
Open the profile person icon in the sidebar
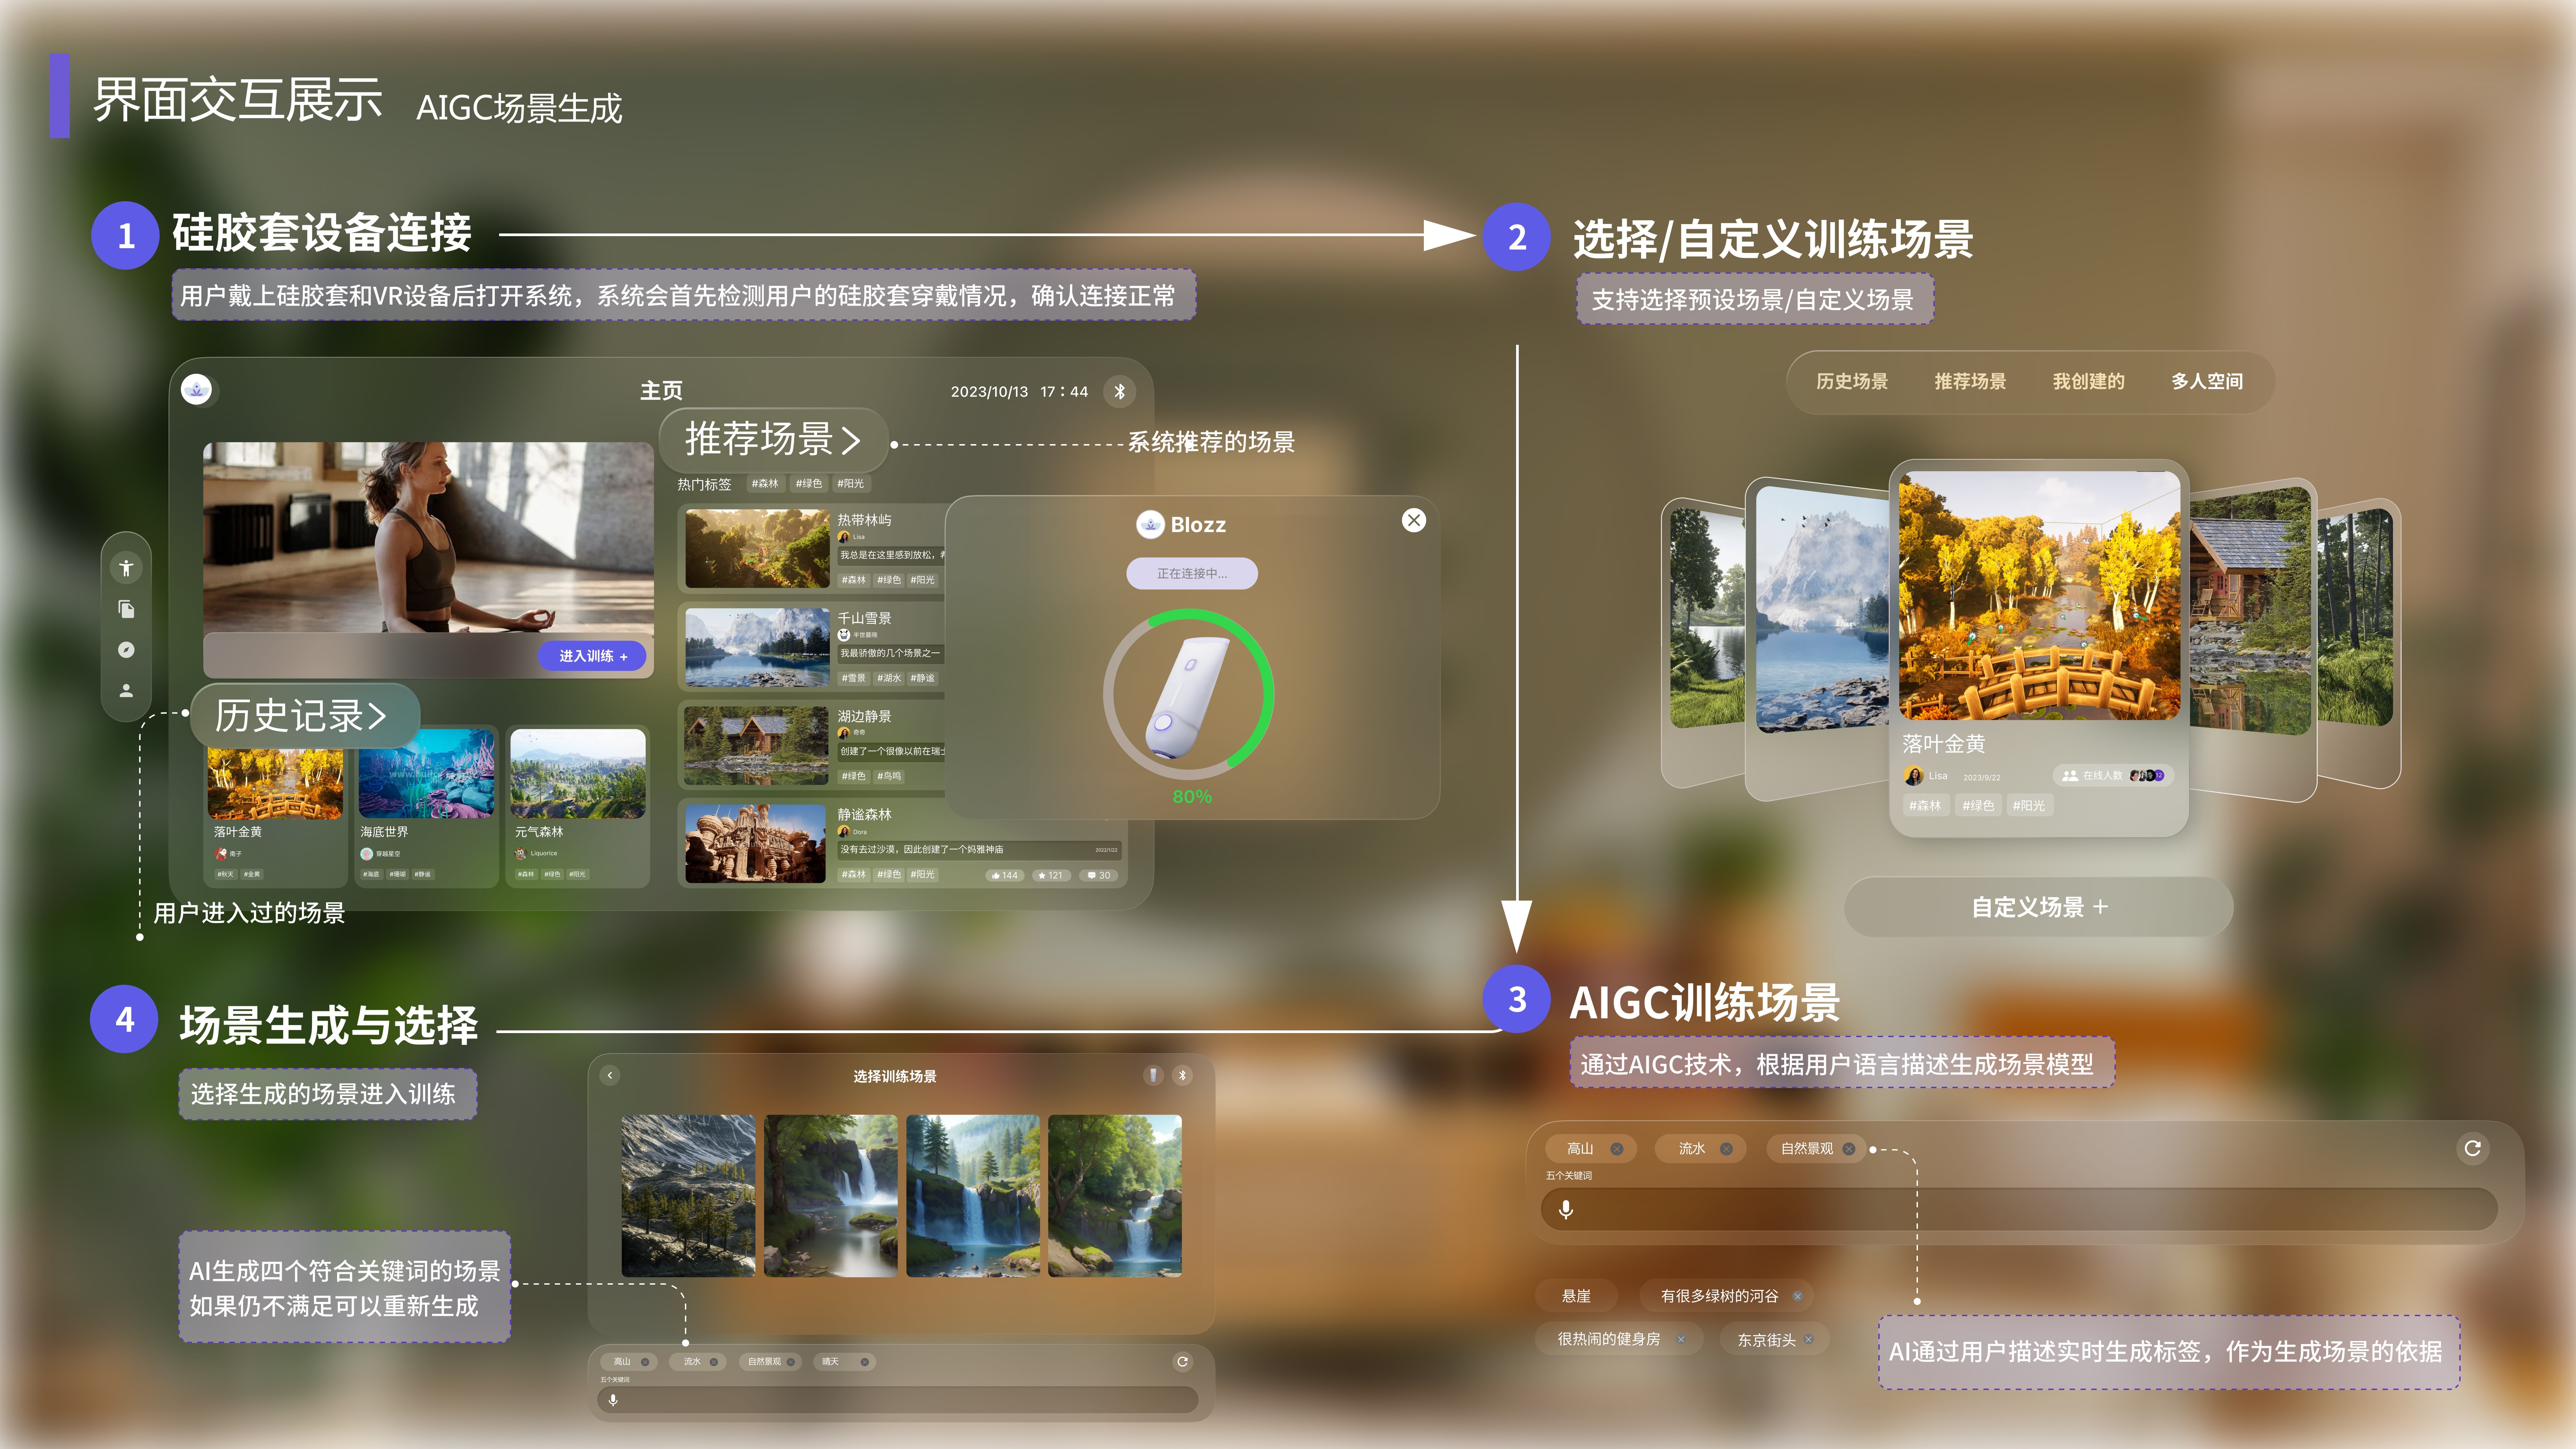tap(126, 690)
